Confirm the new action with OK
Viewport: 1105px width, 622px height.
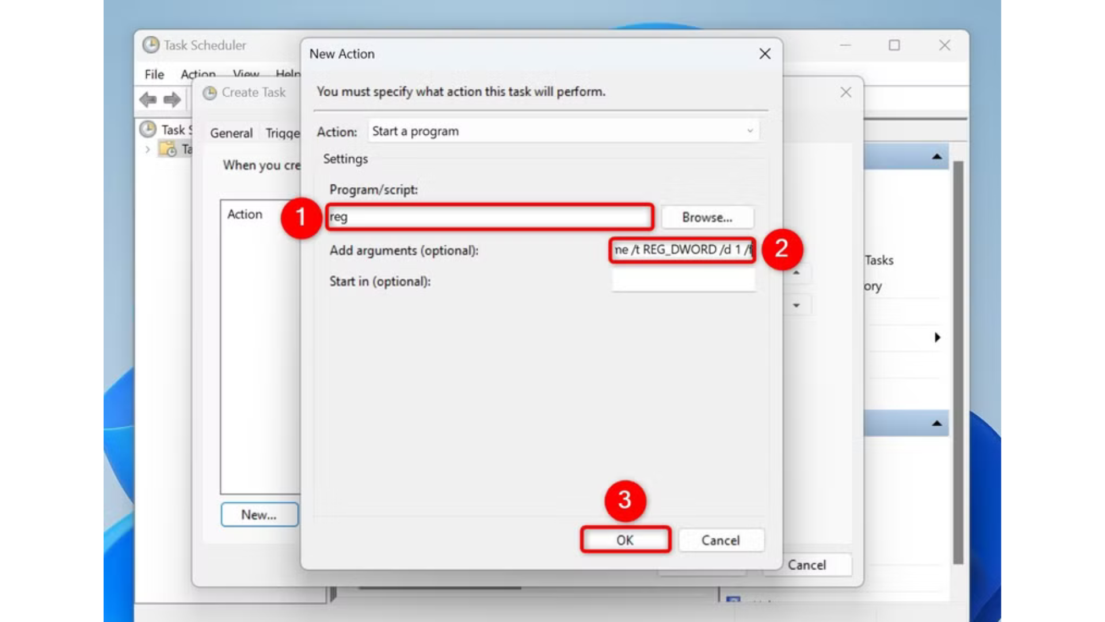[x=625, y=540]
